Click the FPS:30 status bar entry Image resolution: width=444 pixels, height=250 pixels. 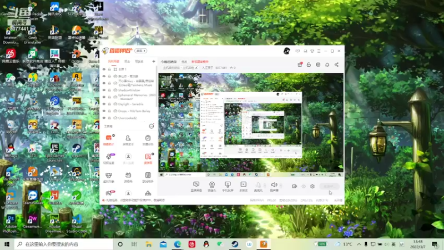[271, 200]
